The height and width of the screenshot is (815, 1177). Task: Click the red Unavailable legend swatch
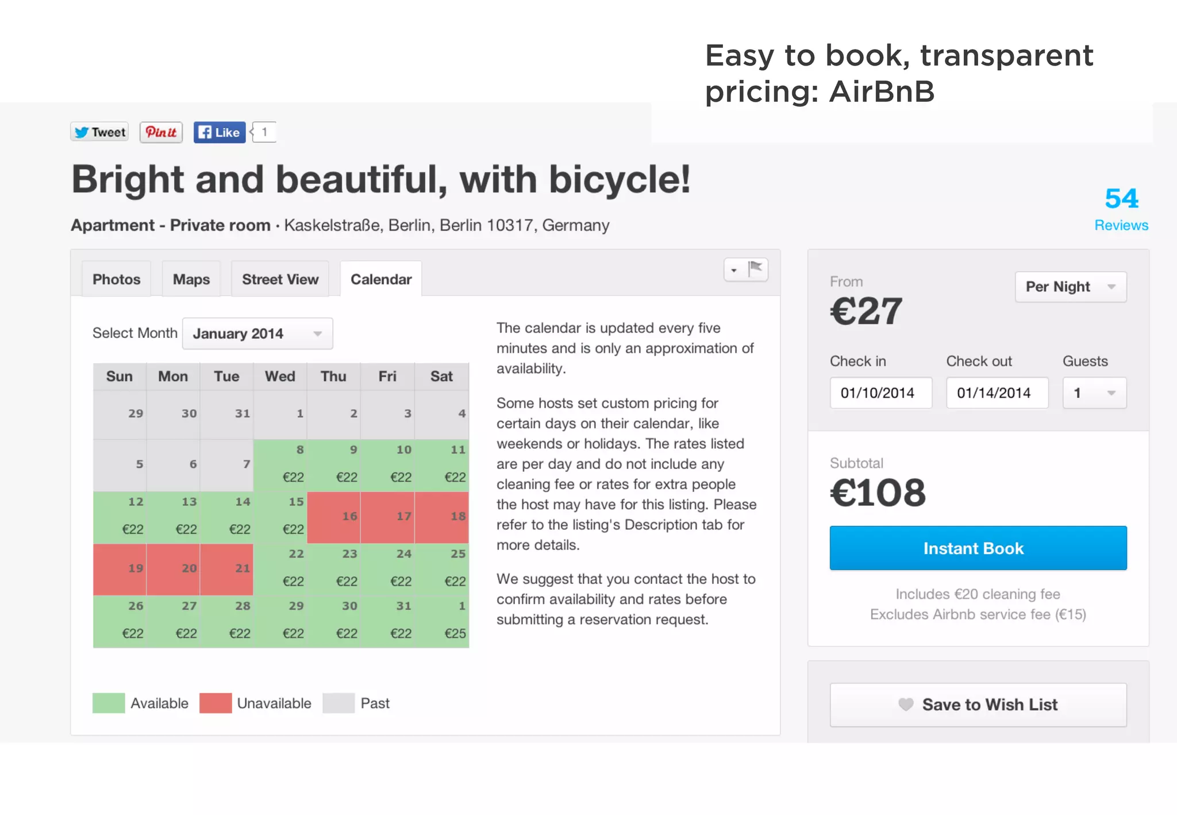point(216,703)
